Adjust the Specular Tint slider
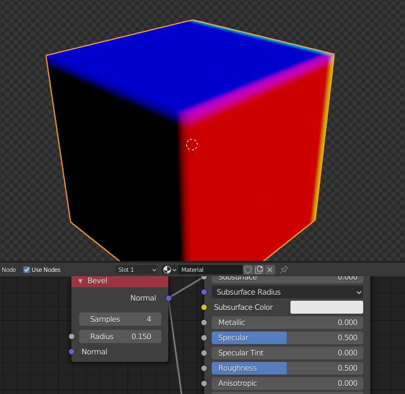 [x=288, y=353]
